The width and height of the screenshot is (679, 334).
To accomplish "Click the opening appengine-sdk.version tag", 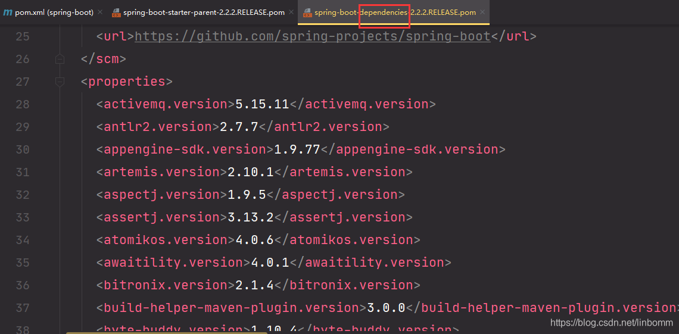I will tap(185, 149).
